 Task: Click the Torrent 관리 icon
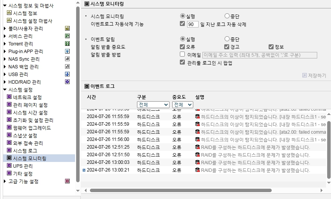(67, 44)
